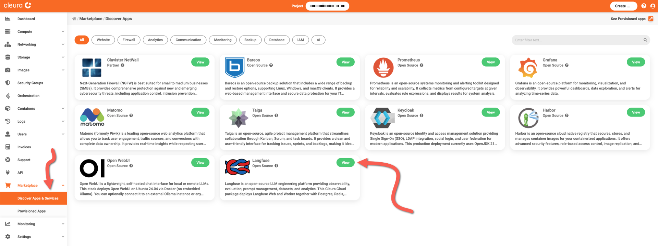
Task: Go to Dashboard in the sidebar
Action: point(26,19)
